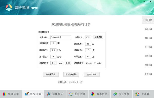Viewport: 154px width, 98px height.
Task: Click the 基本雪压 field showing 0
Action: click(53, 57)
